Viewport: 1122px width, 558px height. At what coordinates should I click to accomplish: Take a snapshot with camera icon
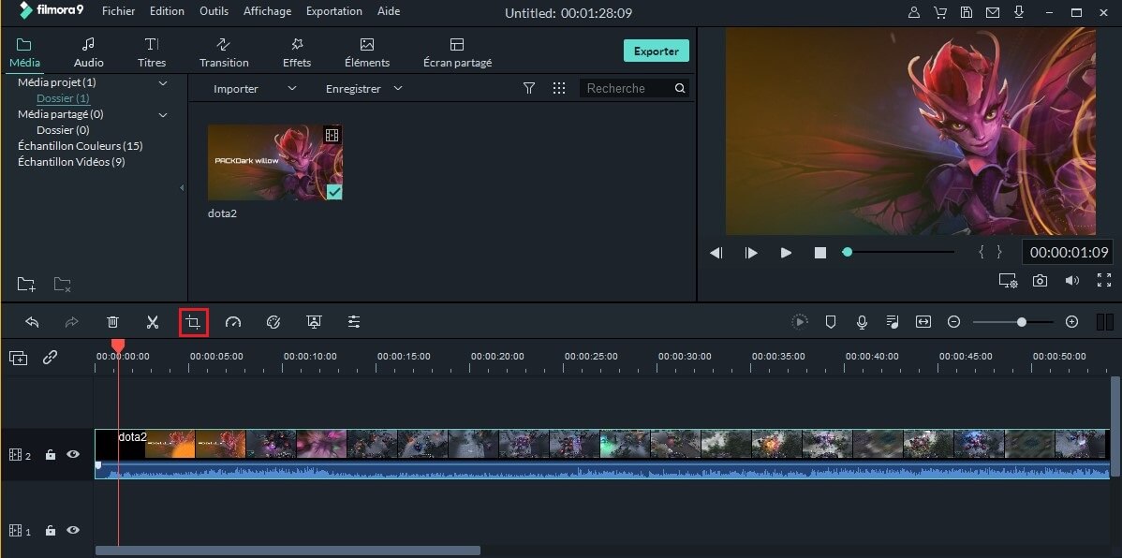(1040, 281)
